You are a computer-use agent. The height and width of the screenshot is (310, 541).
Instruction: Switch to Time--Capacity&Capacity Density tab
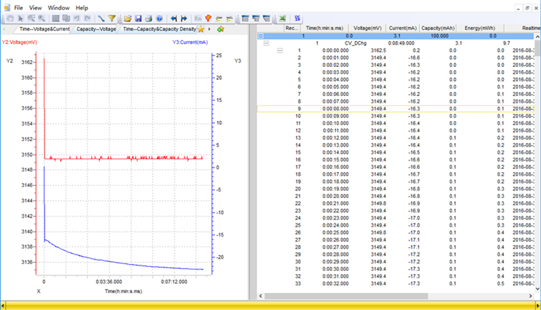[159, 29]
